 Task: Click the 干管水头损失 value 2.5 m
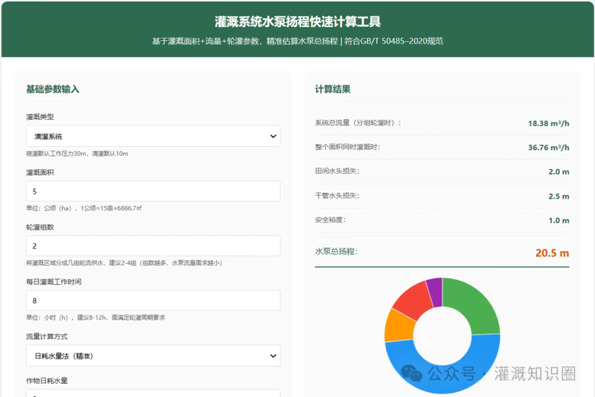(x=558, y=196)
